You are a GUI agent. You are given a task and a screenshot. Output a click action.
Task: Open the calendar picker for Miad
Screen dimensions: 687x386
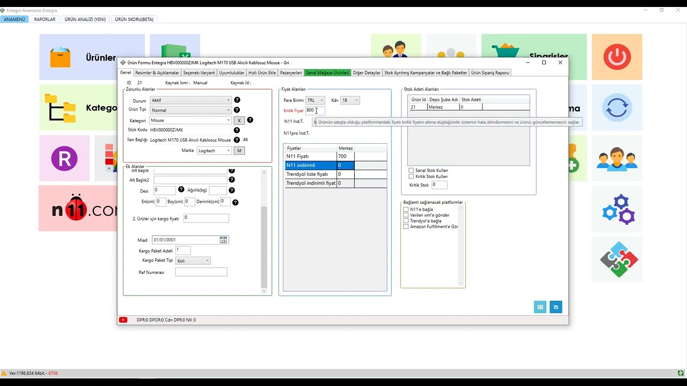[x=223, y=240]
